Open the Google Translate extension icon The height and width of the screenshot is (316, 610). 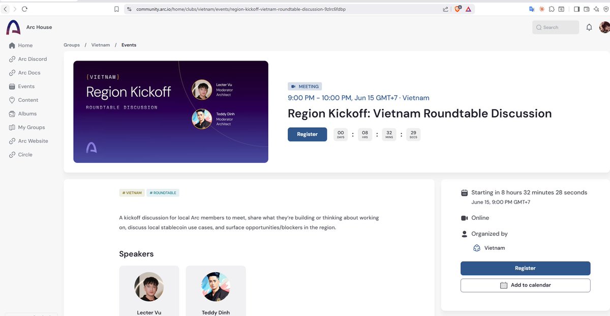532,9
